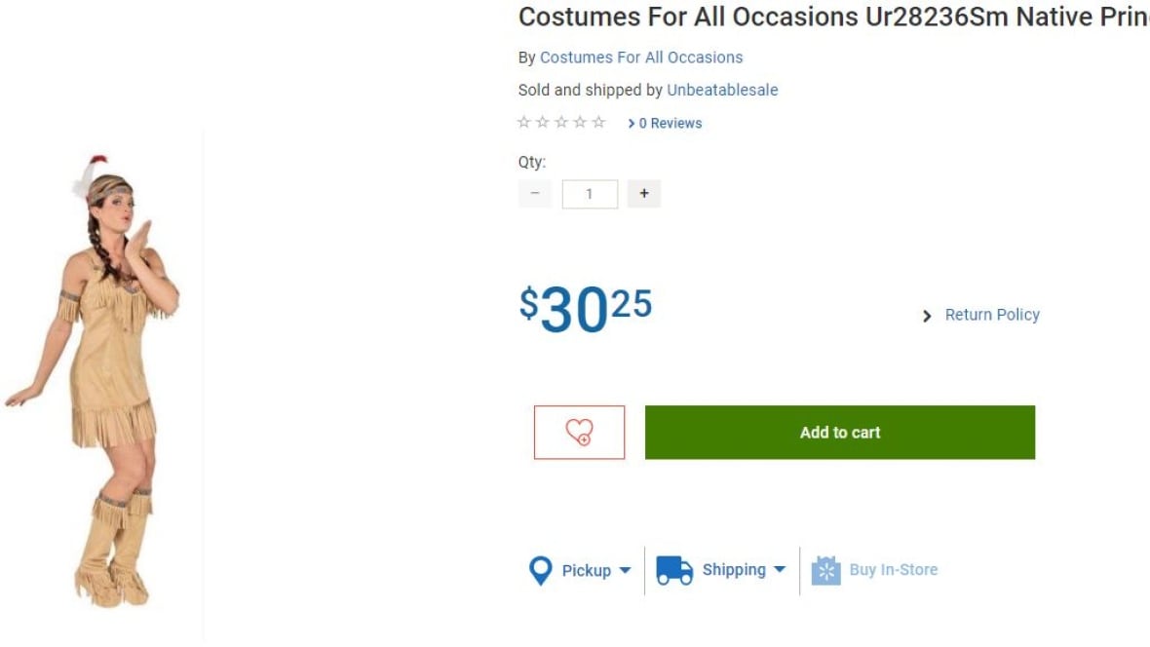This screenshot has height=647, width=1150.
Task: Open the Unbeatablesale seller link
Action: 722,90
